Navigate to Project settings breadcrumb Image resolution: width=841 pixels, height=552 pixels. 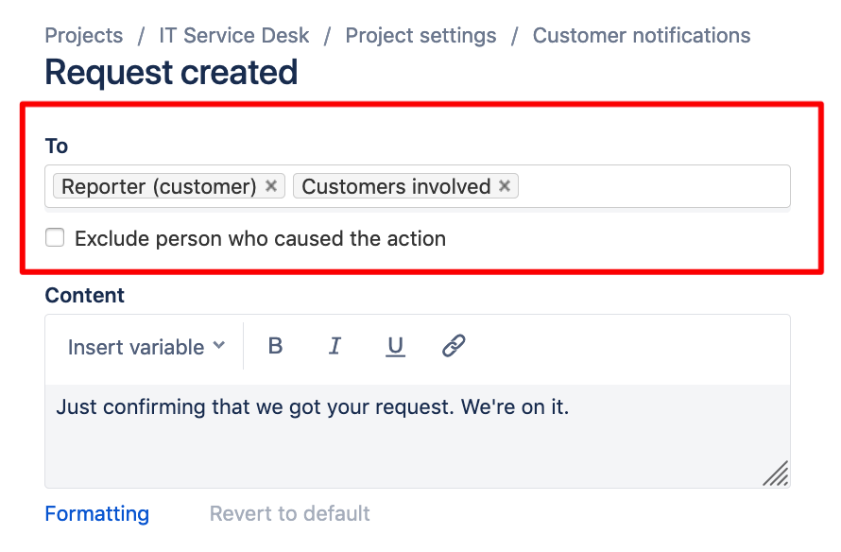[x=421, y=36]
